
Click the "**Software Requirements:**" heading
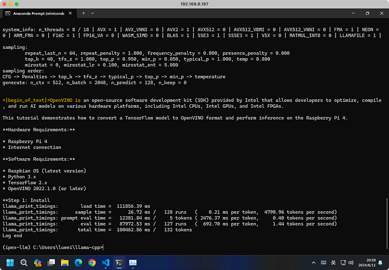pos(39,159)
